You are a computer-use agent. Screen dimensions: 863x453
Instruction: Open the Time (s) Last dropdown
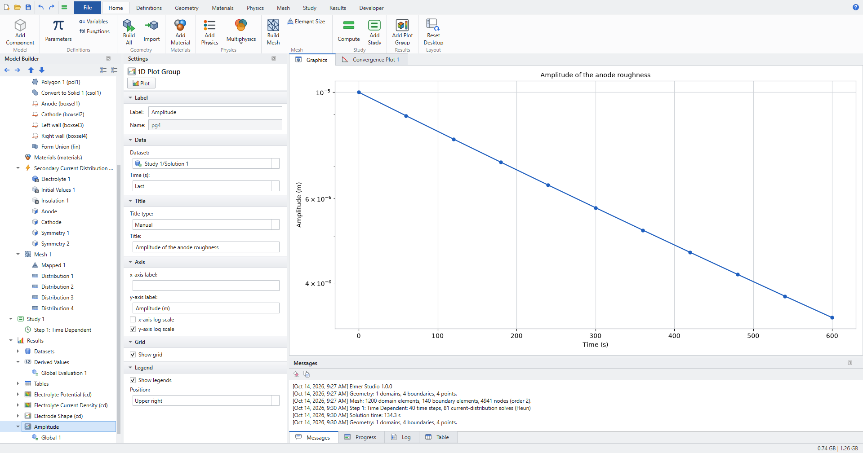click(206, 186)
